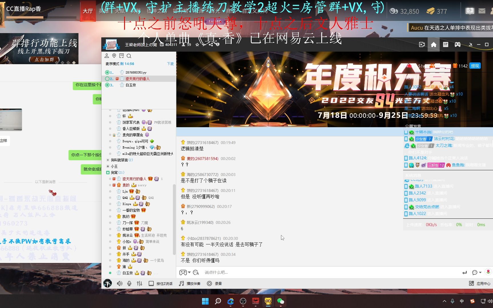The image size is (493, 308).
Task: Go to the home icon in YY title bar
Action: click(x=434, y=44)
